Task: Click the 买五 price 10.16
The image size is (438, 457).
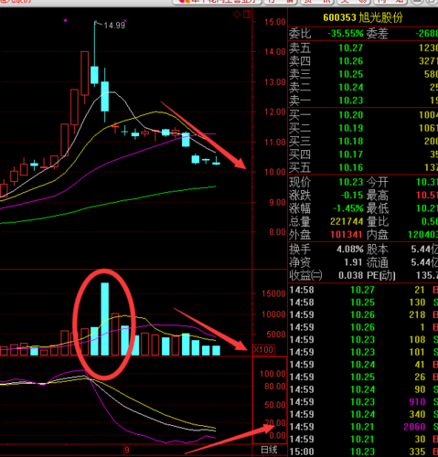Action: tap(351, 167)
